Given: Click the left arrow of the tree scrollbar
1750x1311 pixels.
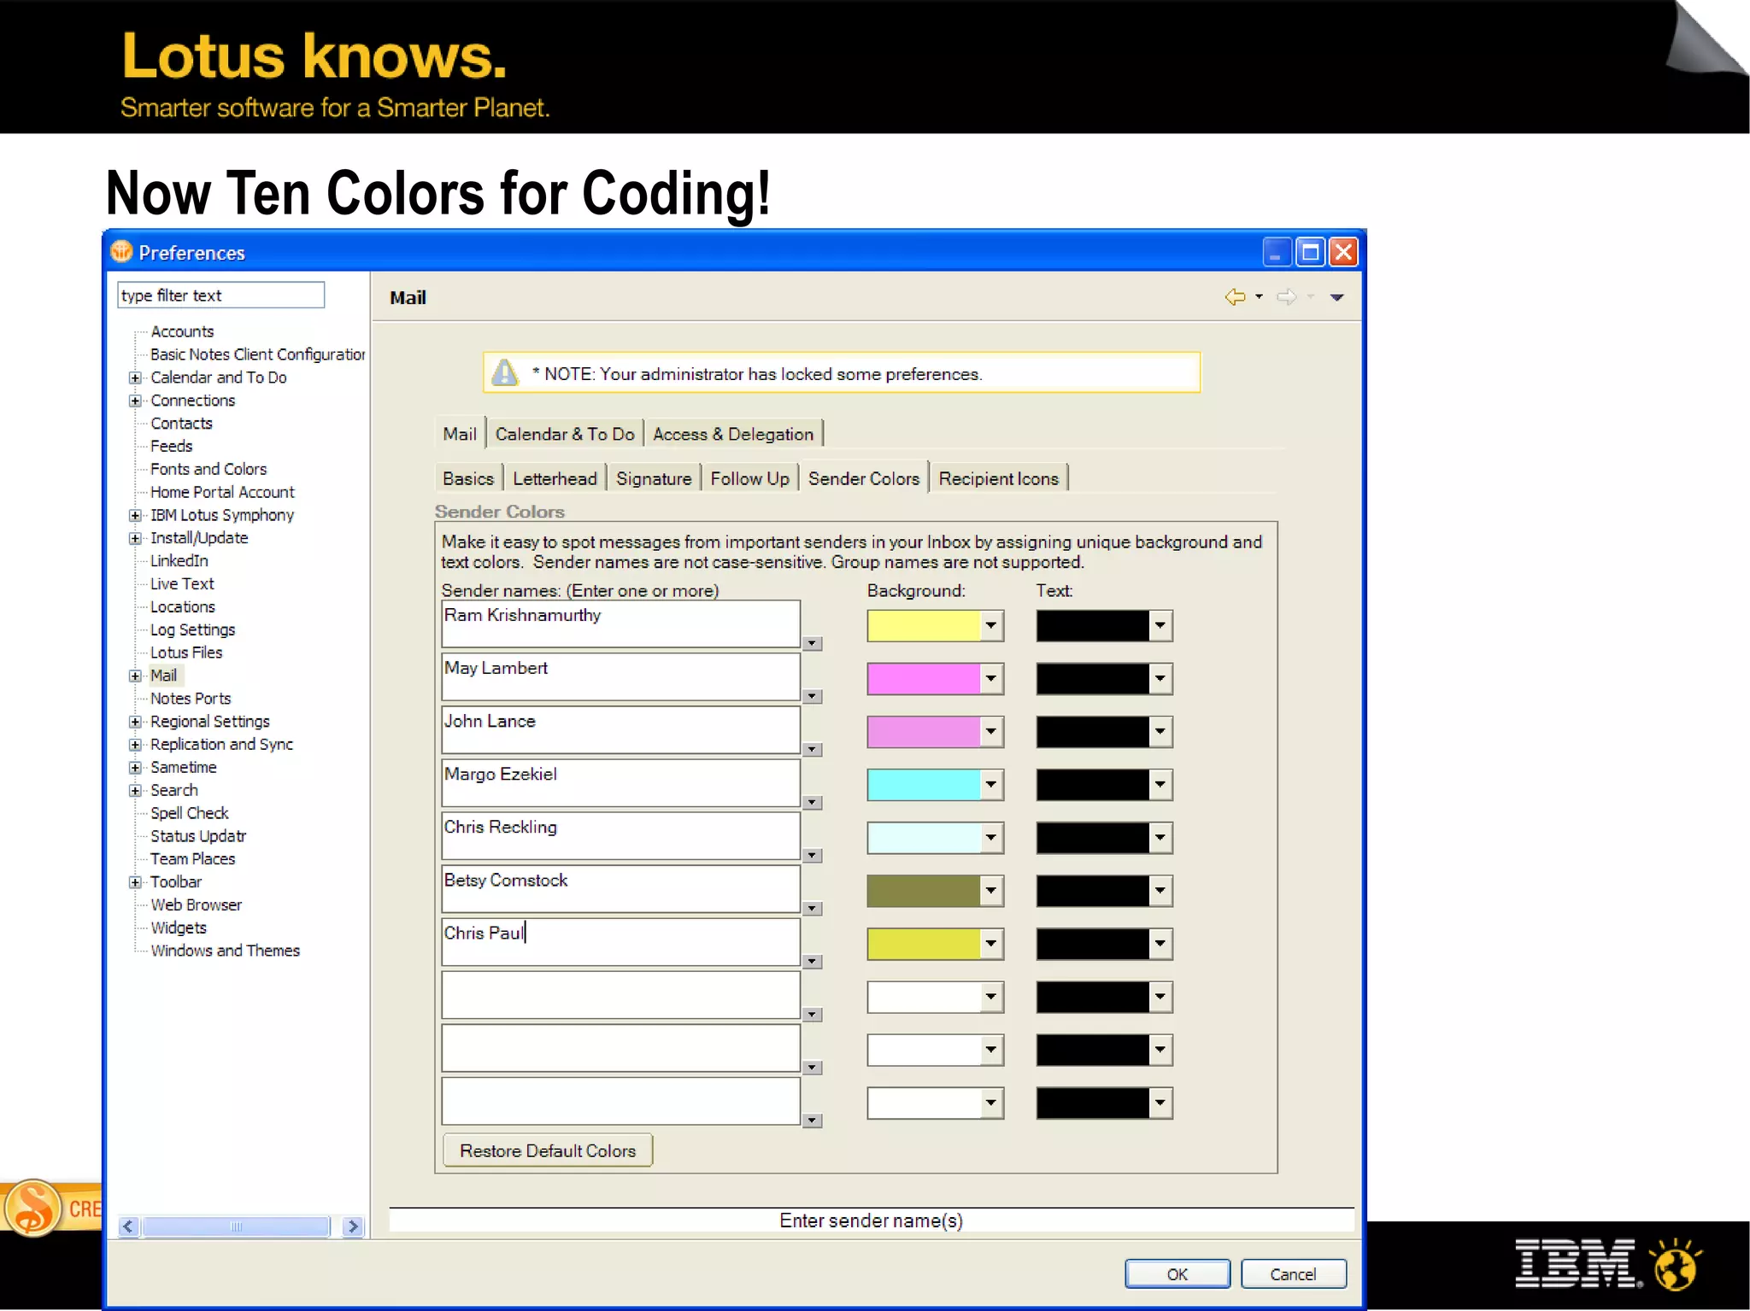Looking at the screenshot, I should coord(128,1226).
